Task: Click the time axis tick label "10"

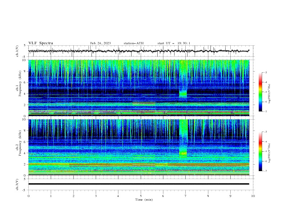Action: [253, 196]
